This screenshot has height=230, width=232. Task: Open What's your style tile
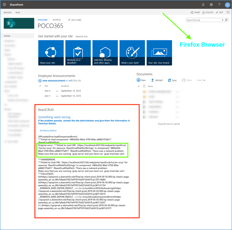[132, 53]
